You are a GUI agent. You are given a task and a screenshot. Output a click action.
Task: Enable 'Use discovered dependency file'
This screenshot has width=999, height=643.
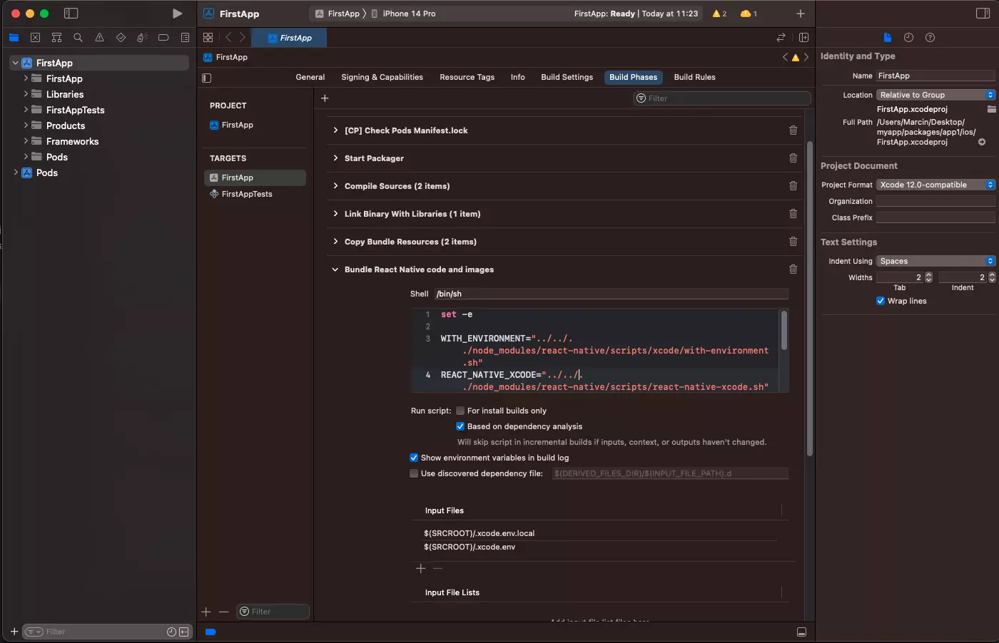click(414, 473)
